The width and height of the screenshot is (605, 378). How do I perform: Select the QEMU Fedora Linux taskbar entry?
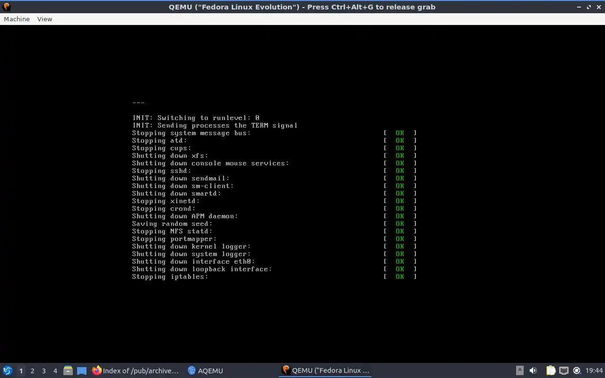click(325, 370)
